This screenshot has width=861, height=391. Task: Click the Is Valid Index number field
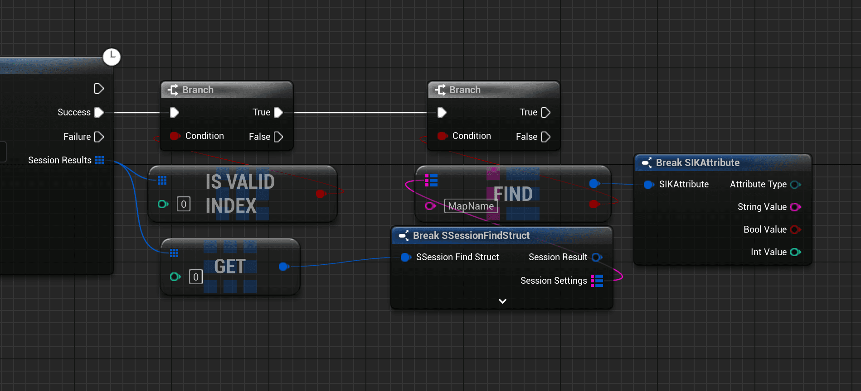tap(183, 204)
